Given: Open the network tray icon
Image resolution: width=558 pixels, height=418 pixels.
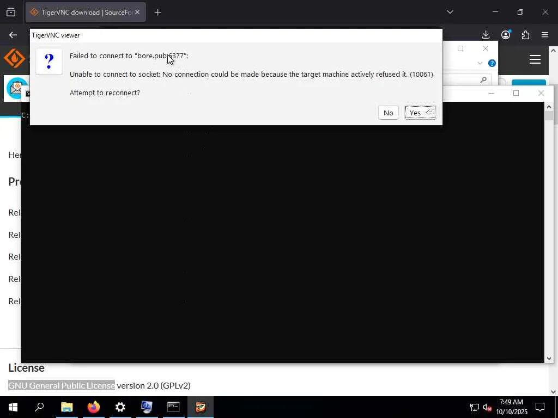Looking at the screenshot, I should click(x=475, y=407).
